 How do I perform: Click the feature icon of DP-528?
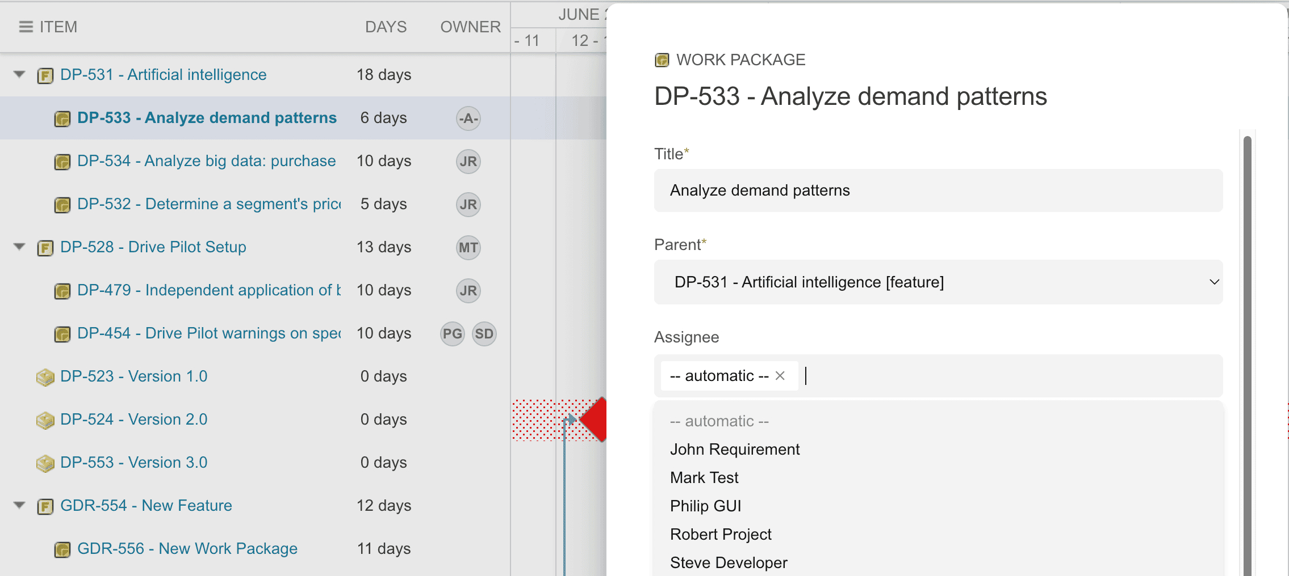(x=45, y=248)
